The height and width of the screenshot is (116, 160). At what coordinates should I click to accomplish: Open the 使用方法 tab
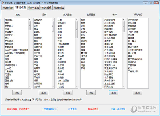(59, 8)
